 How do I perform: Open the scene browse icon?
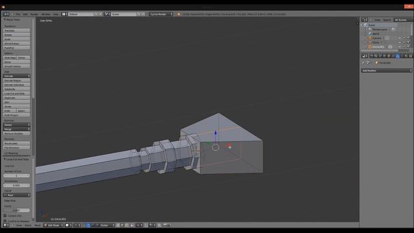coord(107,14)
